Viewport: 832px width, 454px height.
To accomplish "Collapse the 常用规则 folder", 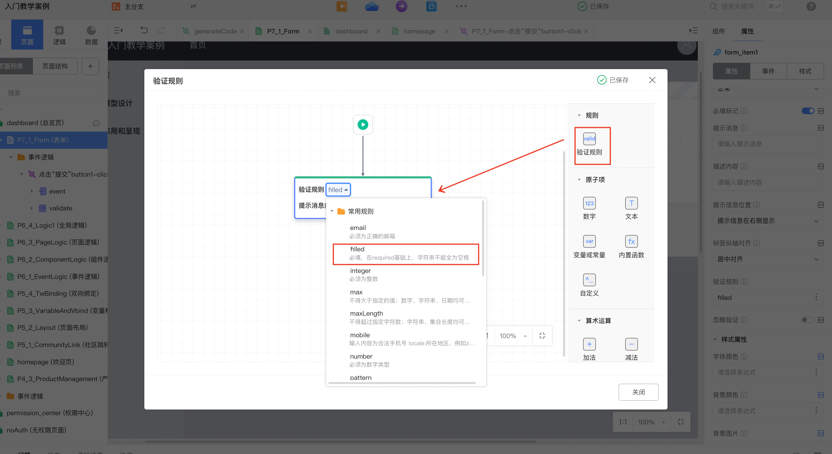I will pyautogui.click(x=332, y=211).
